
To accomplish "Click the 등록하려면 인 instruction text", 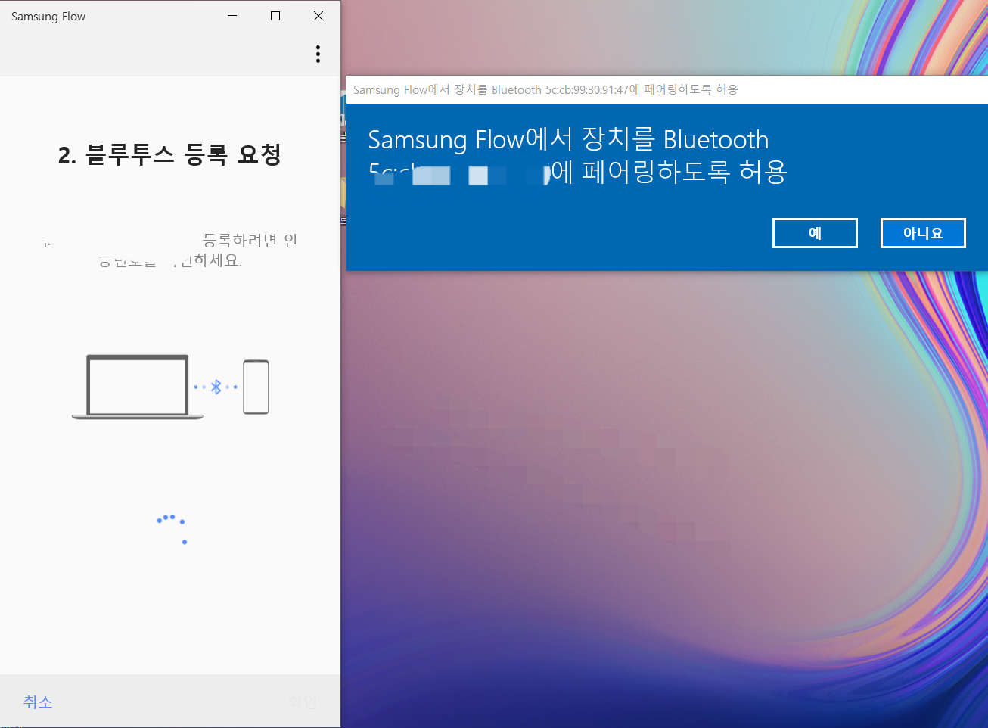I will coord(250,240).
